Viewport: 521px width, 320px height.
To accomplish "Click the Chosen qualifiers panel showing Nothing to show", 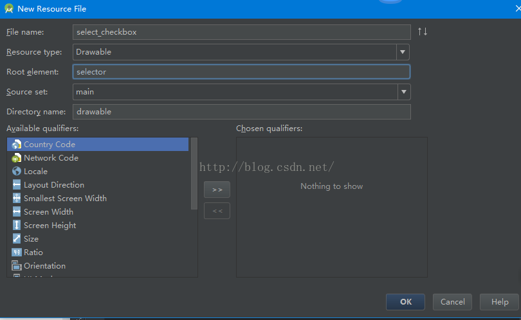I will (332, 207).
